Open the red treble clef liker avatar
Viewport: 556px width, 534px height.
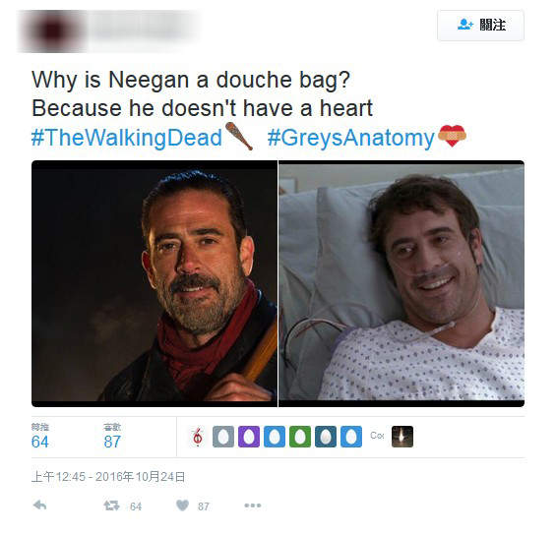[x=198, y=437]
